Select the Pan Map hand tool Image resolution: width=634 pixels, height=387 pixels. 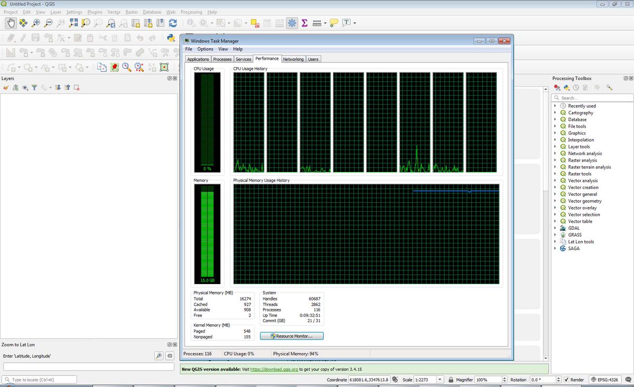[11, 23]
